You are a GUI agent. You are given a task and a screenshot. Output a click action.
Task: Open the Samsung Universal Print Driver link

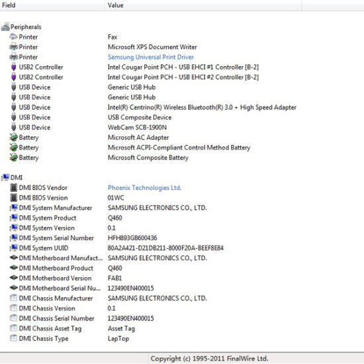pos(151,57)
